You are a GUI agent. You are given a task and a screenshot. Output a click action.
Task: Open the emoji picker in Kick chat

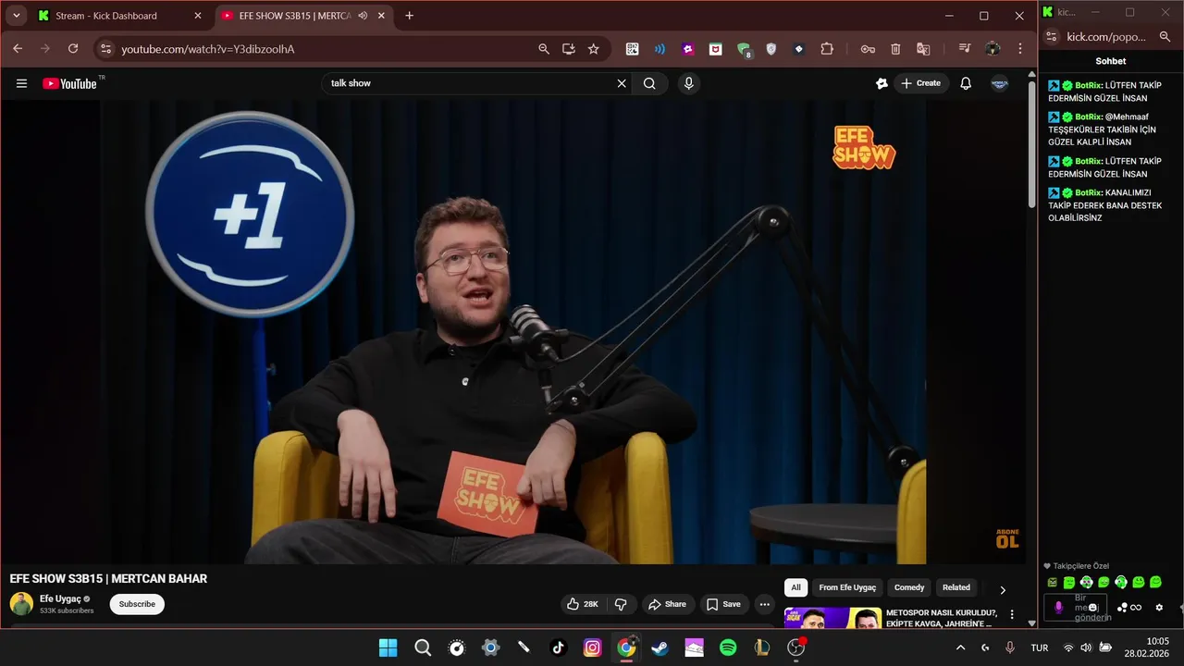(x=1093, y=608)
